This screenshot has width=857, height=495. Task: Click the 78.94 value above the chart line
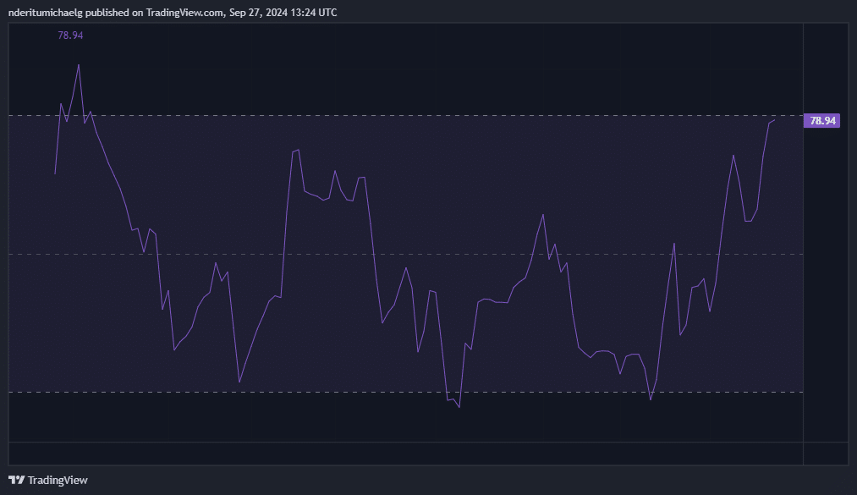coord(70,36)
